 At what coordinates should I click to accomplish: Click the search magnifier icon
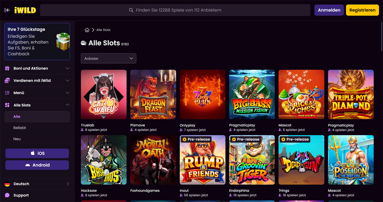tap(131, 10)
